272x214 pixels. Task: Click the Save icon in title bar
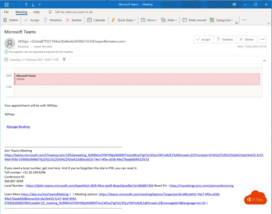(6, 5)
